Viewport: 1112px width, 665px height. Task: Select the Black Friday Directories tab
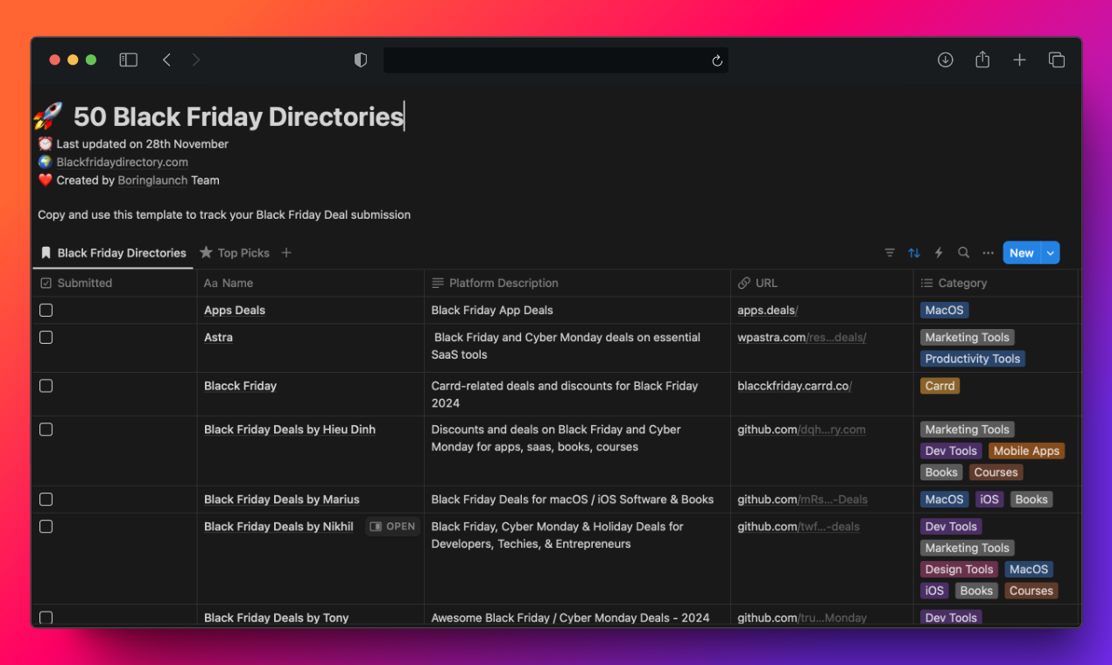(x=113, y=253)
